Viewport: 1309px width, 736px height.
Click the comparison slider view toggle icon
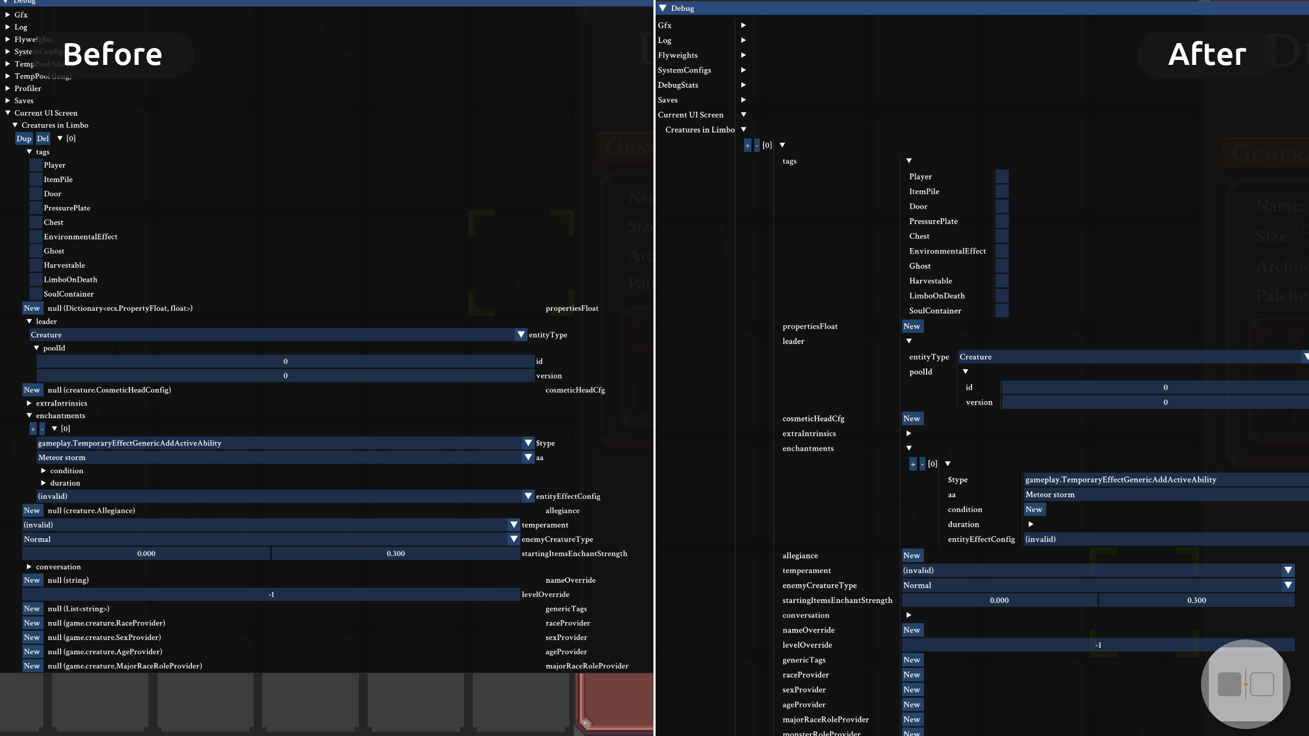point(1246,684)
